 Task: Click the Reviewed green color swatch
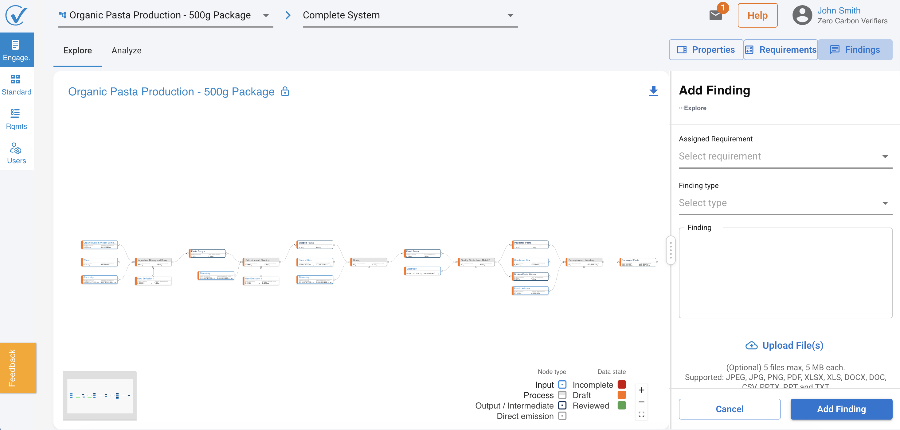pyautogui.click(x=621, y=405)
